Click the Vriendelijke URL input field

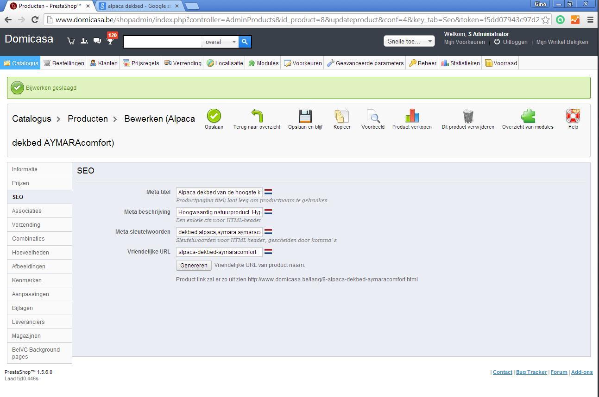coord(219,252)
